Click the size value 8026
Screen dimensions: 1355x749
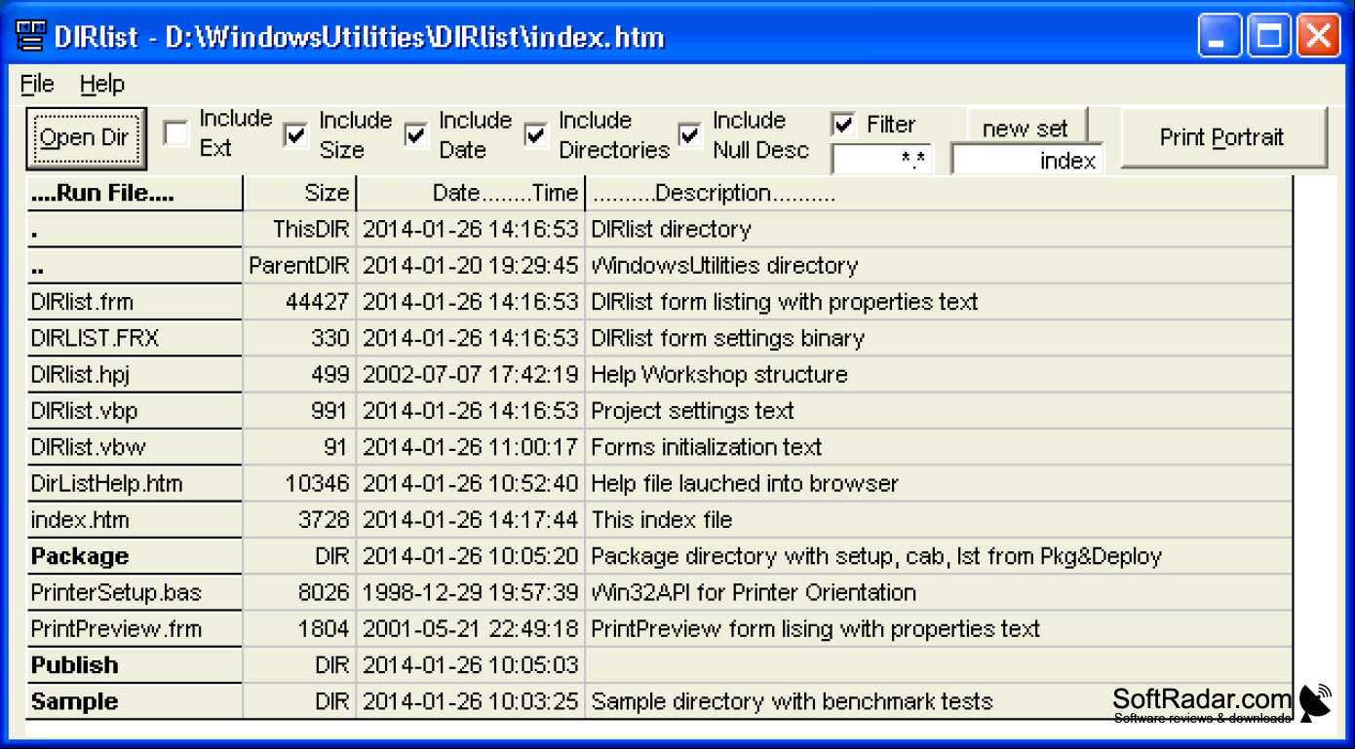(x=299, y=592)
